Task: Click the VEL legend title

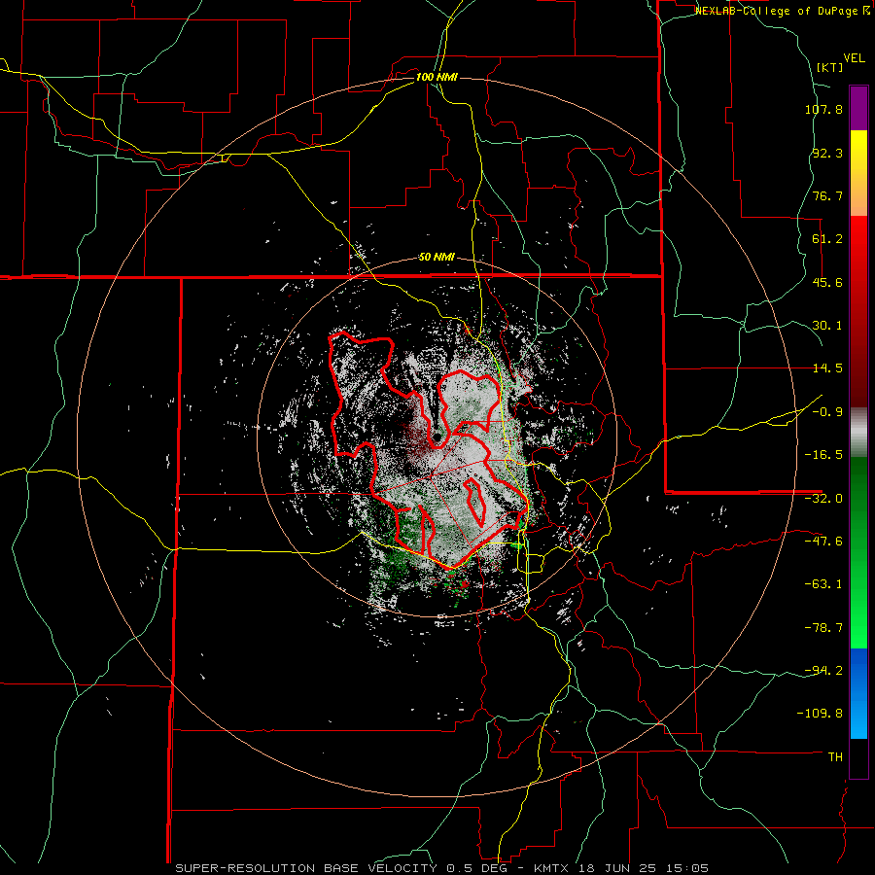Action: (x=854, y=58)
